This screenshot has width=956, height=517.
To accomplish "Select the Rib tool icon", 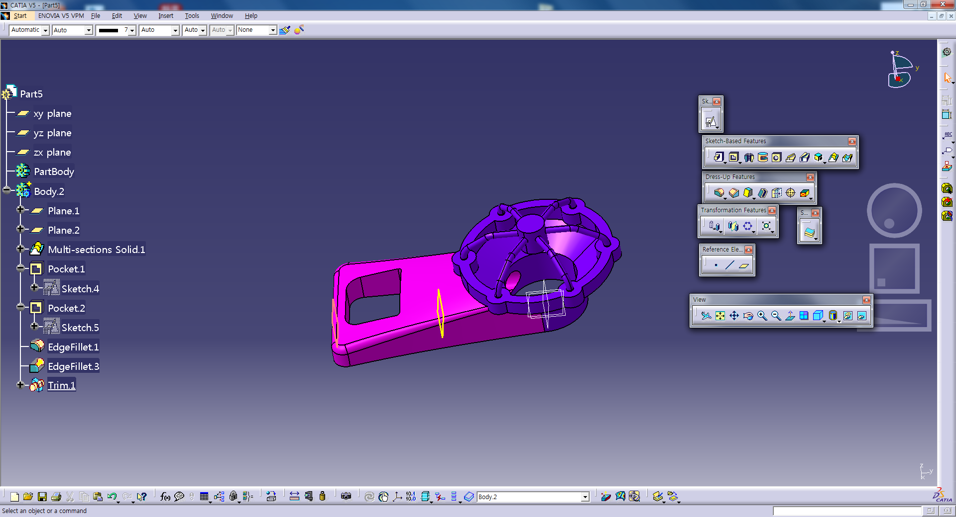I will pos(790,157).
